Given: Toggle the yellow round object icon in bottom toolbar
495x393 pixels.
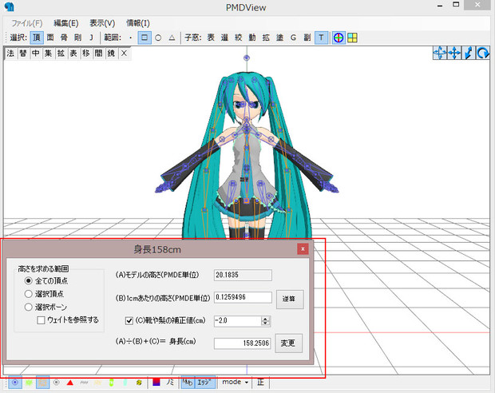Looking at the screenshot, I should 139,383.
